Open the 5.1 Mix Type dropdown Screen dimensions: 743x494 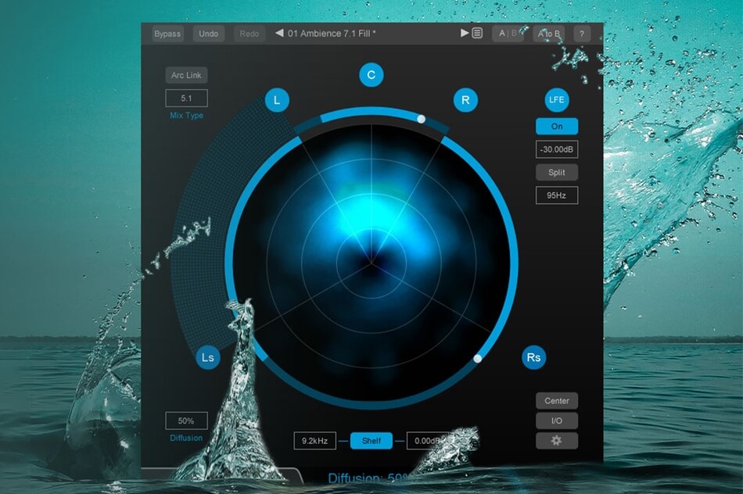(186, 98)
